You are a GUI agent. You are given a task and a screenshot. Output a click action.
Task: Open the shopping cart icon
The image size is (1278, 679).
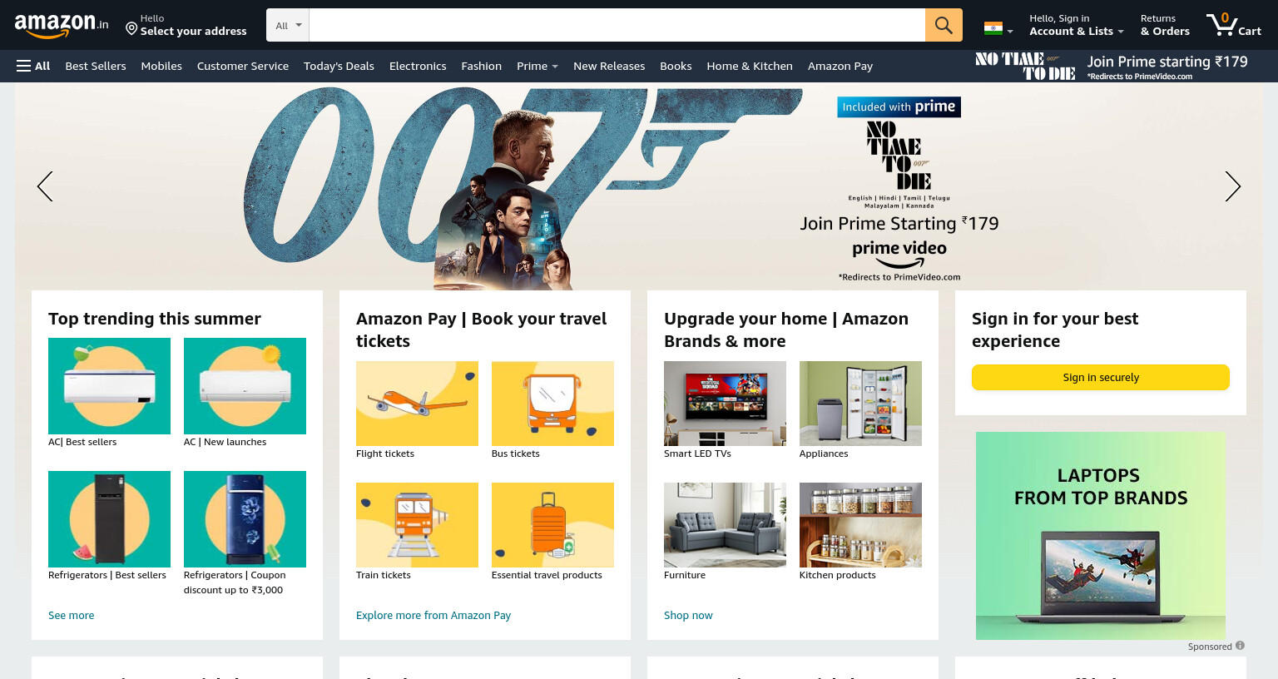click(x=1234, y=25)
